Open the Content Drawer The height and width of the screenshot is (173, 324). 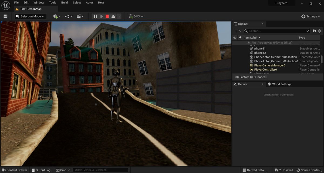click(14, 170)
